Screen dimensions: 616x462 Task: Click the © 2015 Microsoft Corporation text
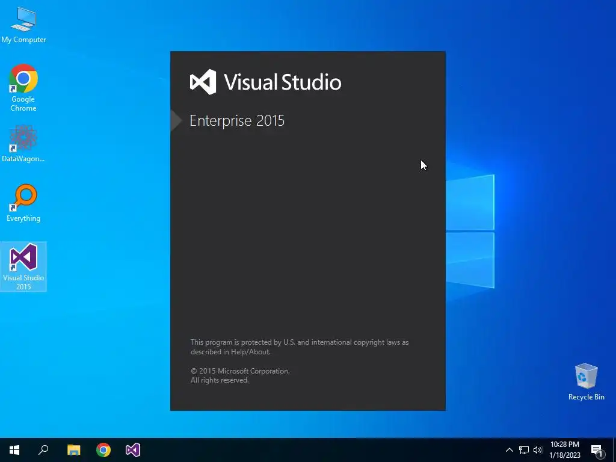(240, 371)
